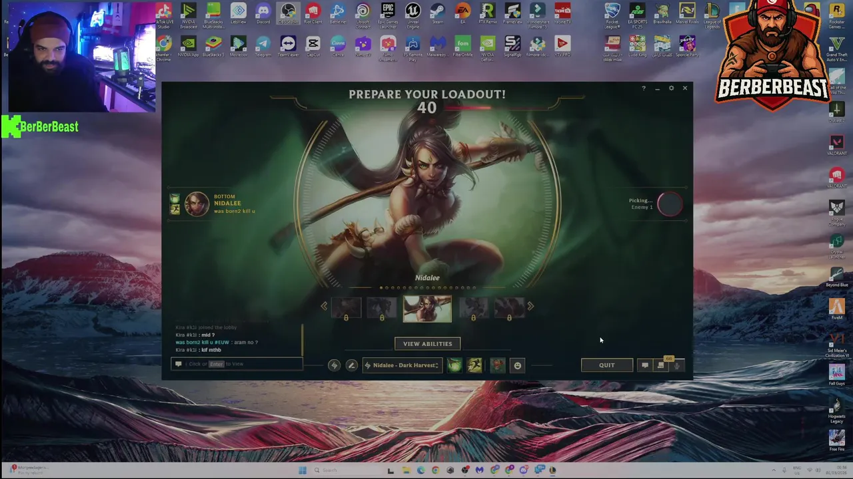
Task: Open SignalRgb desktop shortcut
Action: point(512,47)
